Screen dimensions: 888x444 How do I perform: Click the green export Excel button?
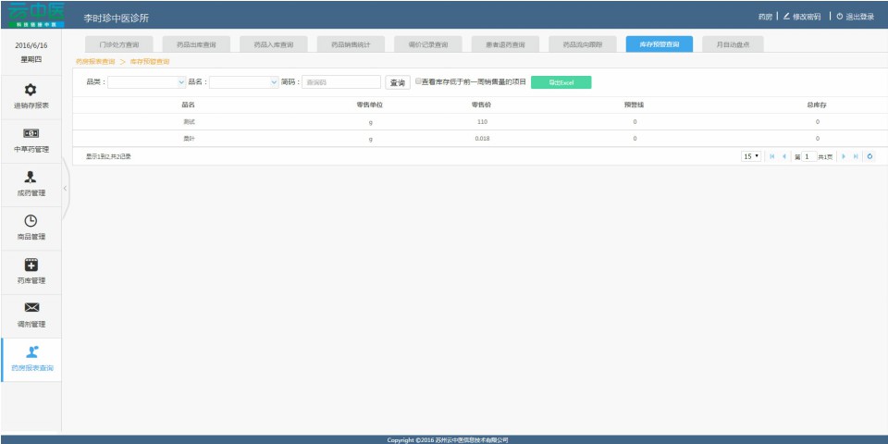click(x=561, y=82)
